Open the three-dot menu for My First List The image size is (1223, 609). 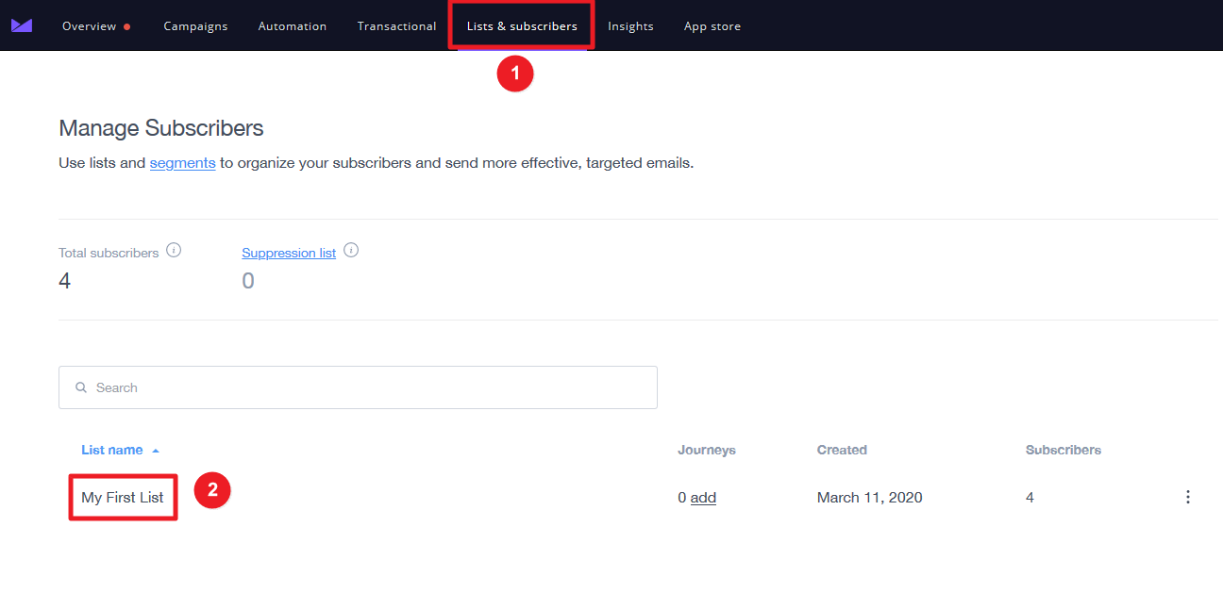pyautogui.click(x=1187, y=497)
